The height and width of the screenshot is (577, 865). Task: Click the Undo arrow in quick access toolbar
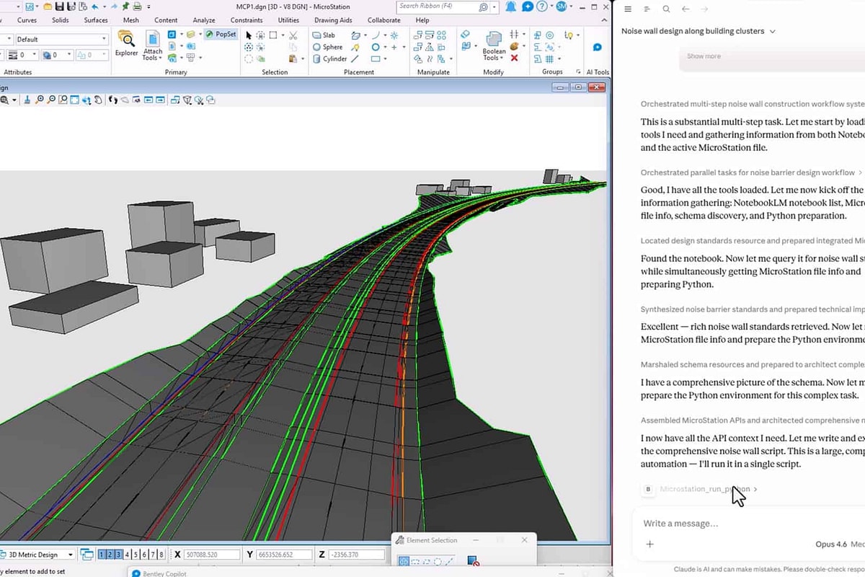tap(94, 6)
